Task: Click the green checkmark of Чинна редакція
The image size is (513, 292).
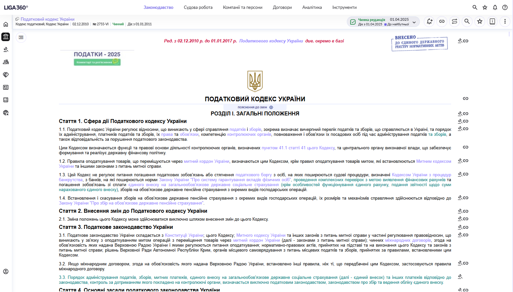Action: (x=353, y=22)
